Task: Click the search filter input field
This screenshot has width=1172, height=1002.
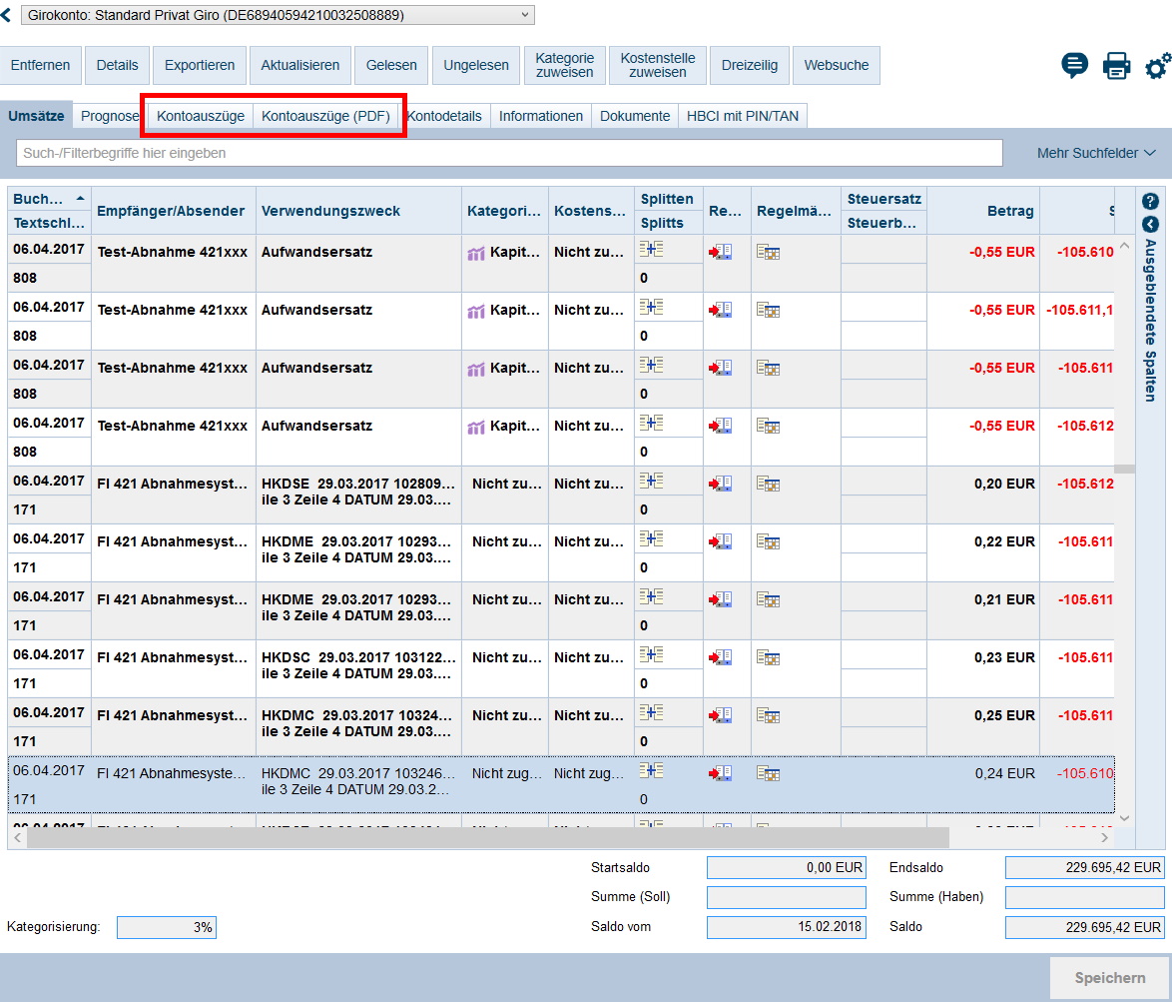Action: [x=509, y=153]
